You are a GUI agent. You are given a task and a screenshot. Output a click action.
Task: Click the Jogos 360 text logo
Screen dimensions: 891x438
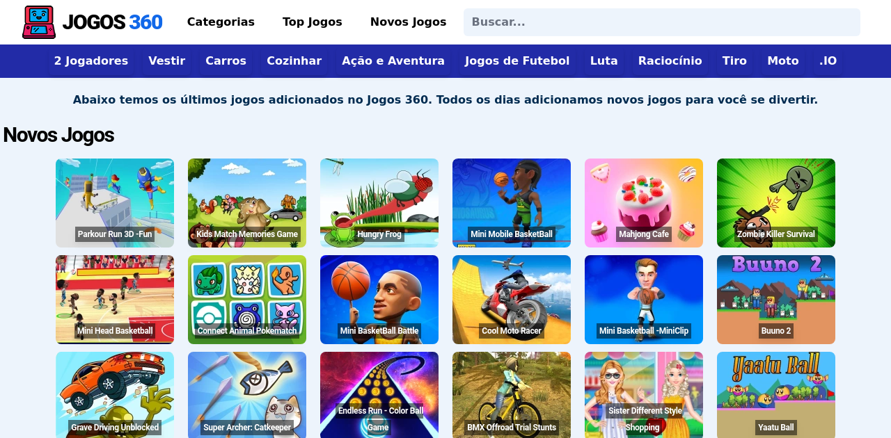coord(112,22)
